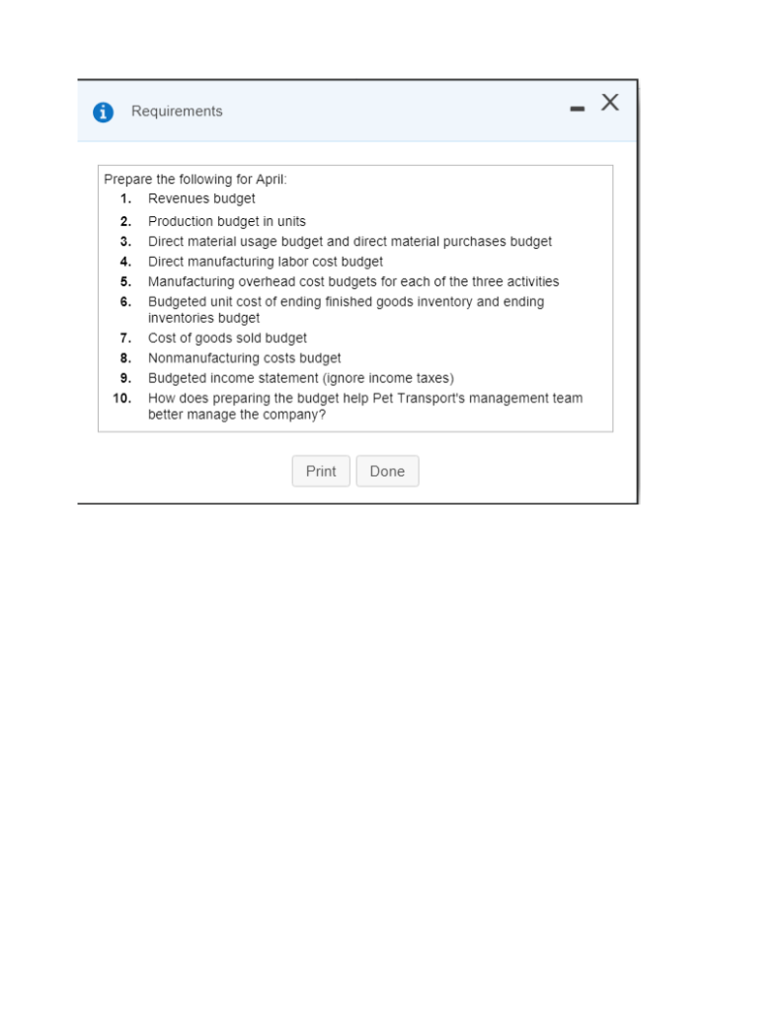Select the Requirements dialog title

[177, 111]
